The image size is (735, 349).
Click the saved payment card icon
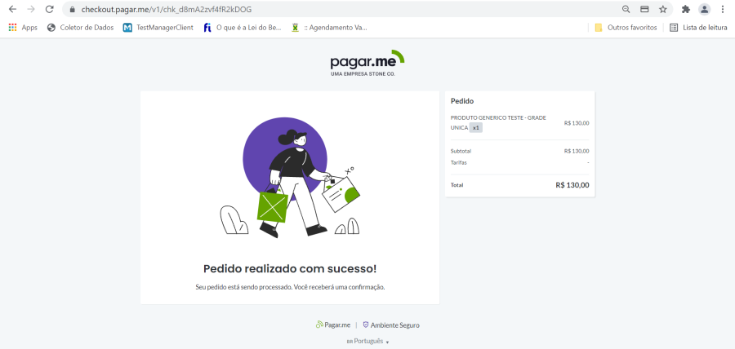pos(644,9)
